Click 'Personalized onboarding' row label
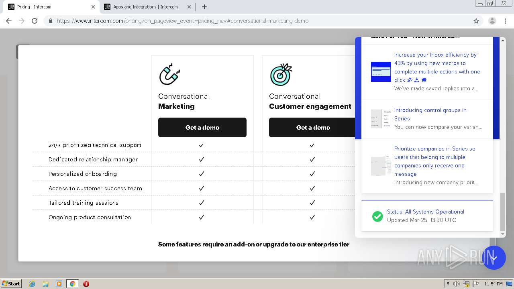 (x=83, y=174)
